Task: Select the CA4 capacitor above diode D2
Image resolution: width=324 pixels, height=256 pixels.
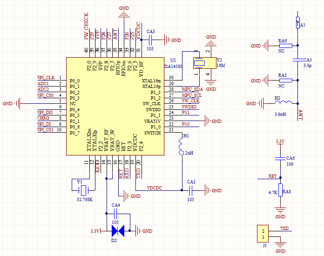Action: [x=116, y=213]
